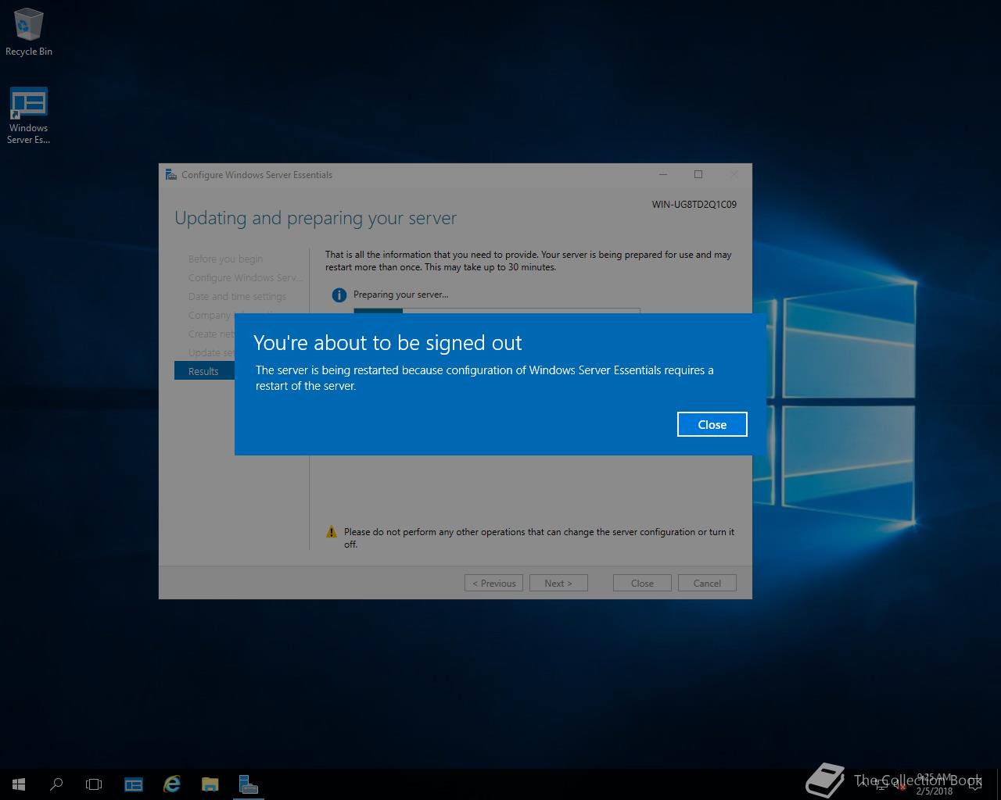Open the Recycle Bin desktop icon
Screen dimensions: 1001x800
29,33
